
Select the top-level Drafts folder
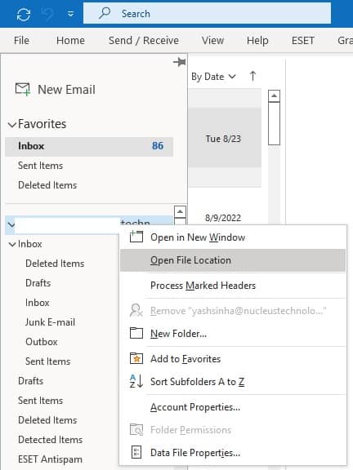point(30,381)
